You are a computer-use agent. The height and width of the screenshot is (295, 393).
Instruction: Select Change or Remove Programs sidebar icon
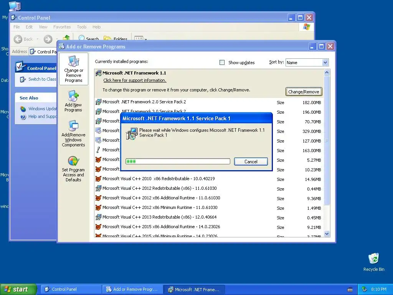point(74,61)
